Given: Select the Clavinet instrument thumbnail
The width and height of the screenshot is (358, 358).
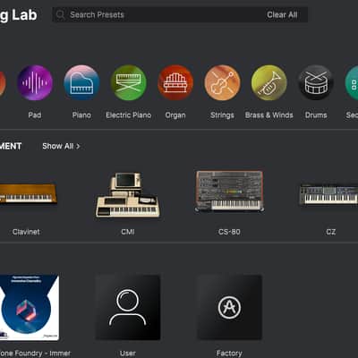Looking at the screenshot, I should [x=29, y=193].
